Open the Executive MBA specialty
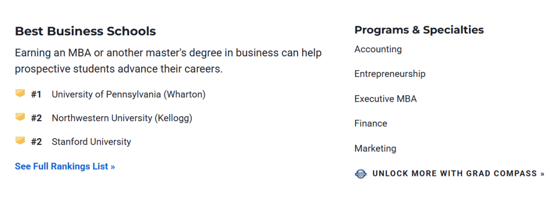 click(x=385, y=99)
